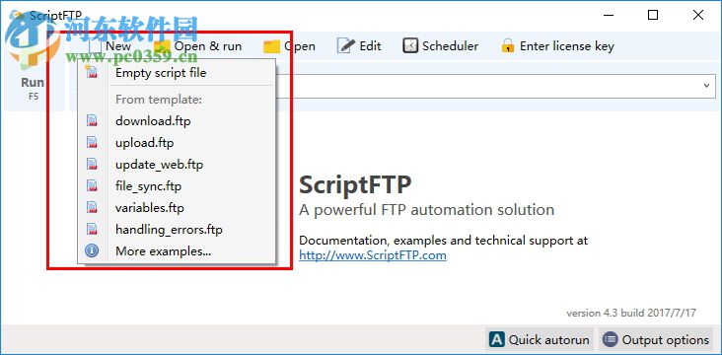
Task: Click the license key padlock icon
Action: [x=508, y=45]
